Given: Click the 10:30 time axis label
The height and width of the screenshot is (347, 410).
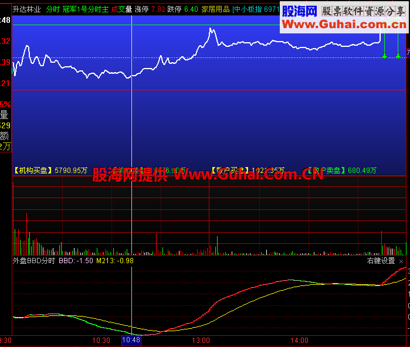Looking at the screenshot, I should click(x=101, y=341).
